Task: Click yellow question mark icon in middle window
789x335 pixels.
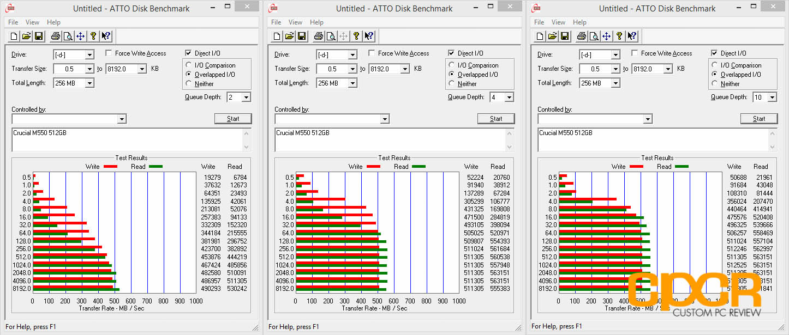Action: click(356, 36)
